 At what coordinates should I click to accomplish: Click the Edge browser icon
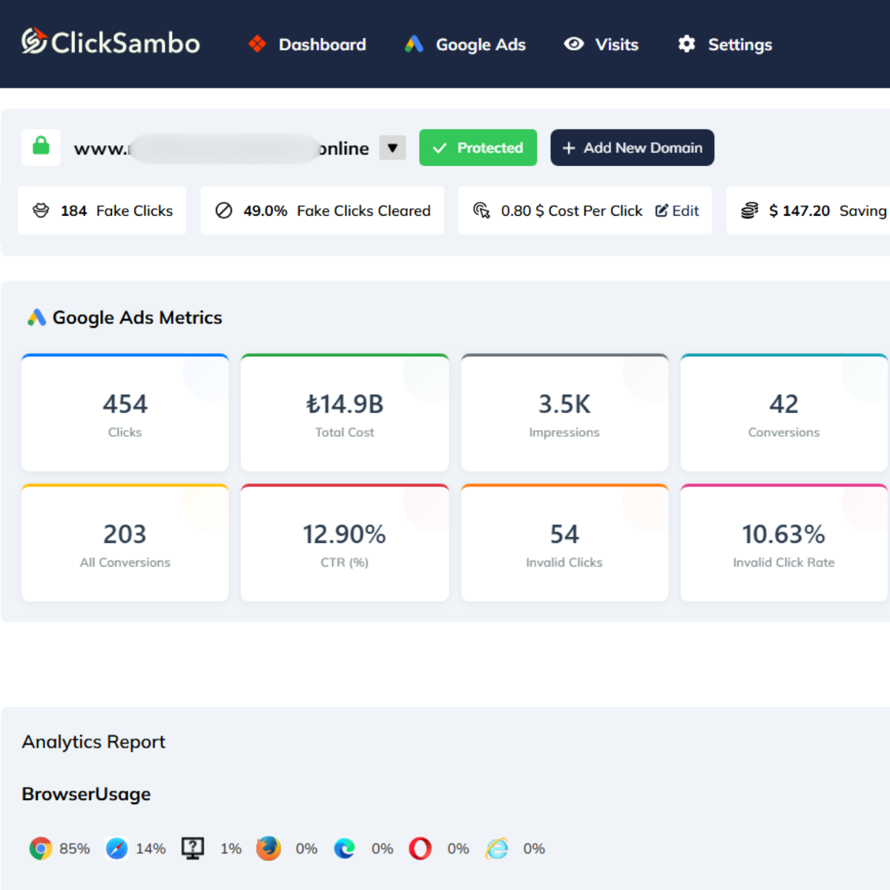tap(344, 848)
